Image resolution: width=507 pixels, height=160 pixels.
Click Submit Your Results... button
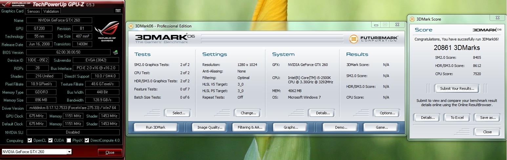(457, 88)
